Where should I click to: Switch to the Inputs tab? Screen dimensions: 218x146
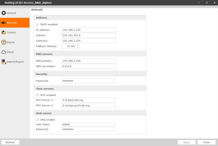point(11,42)
